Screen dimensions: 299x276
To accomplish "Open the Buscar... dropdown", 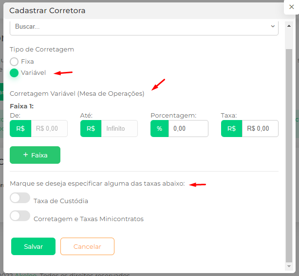I will [x=144, y=27].
